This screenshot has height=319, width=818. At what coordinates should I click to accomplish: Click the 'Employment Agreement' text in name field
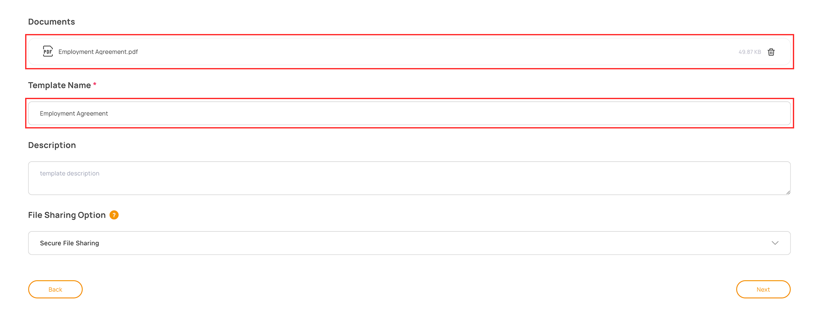(74, 114)
